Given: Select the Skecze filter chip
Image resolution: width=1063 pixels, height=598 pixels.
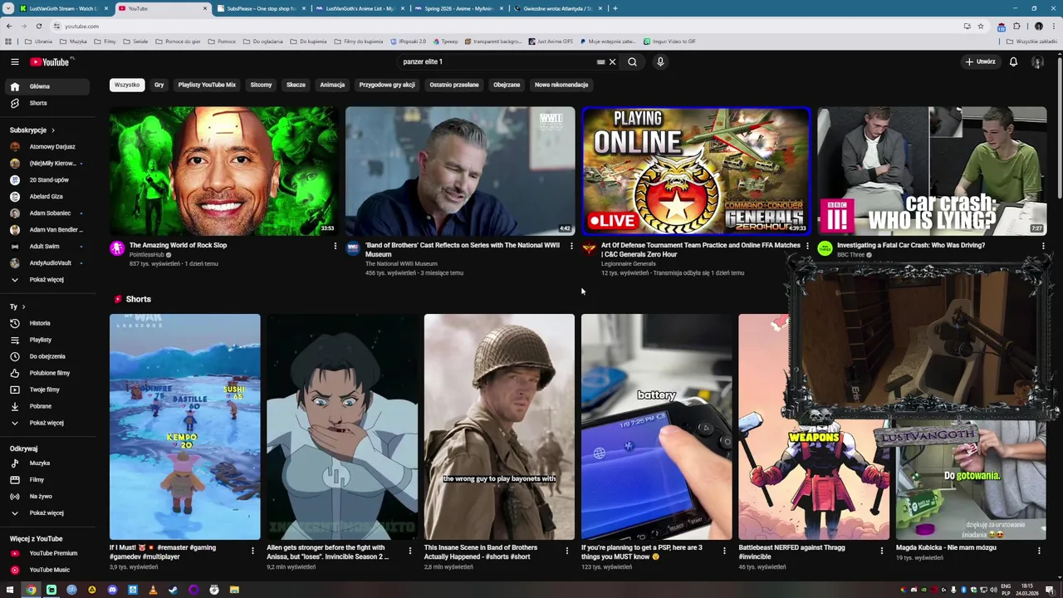Looking at the screenshot, I should (x=296, y=85).
